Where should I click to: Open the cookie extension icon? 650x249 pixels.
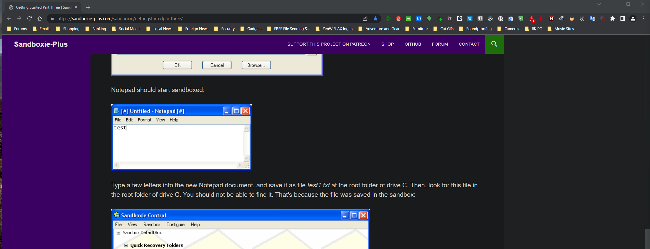pos(572,19)
